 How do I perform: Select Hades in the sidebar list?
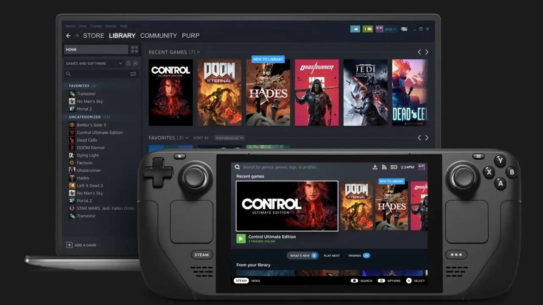pyautogui.click(x=79, y=178)
